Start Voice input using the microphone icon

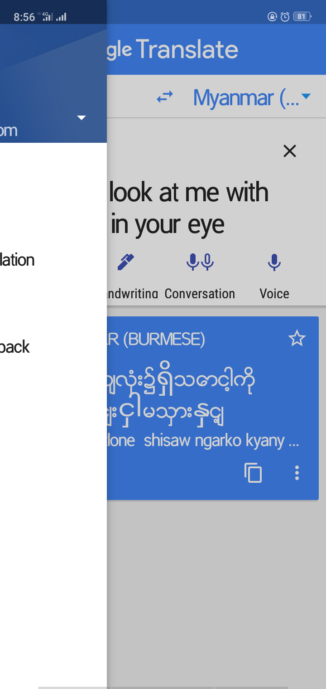pos(274,262)
